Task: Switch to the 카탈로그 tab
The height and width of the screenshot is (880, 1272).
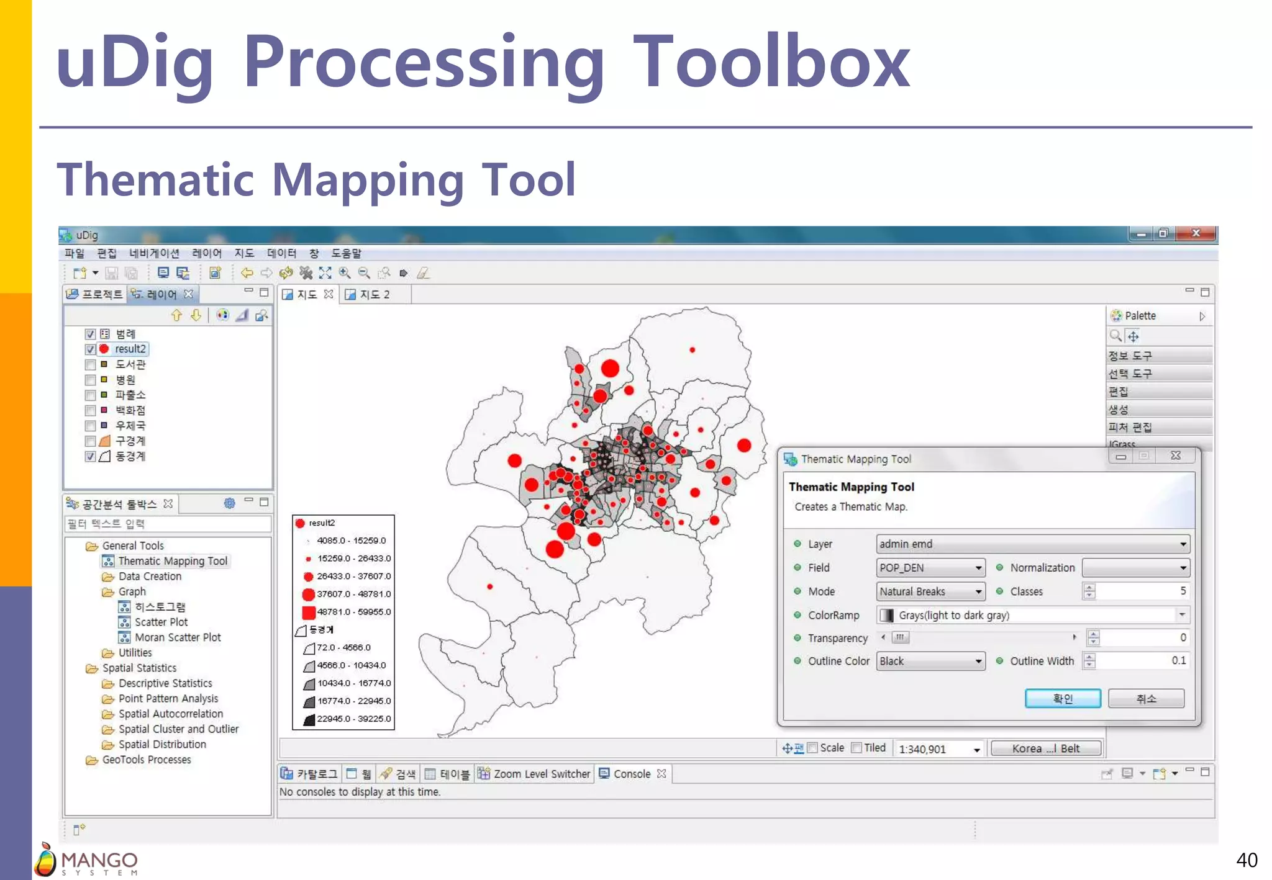Action: pyautogui.click(x=309, y=774)
